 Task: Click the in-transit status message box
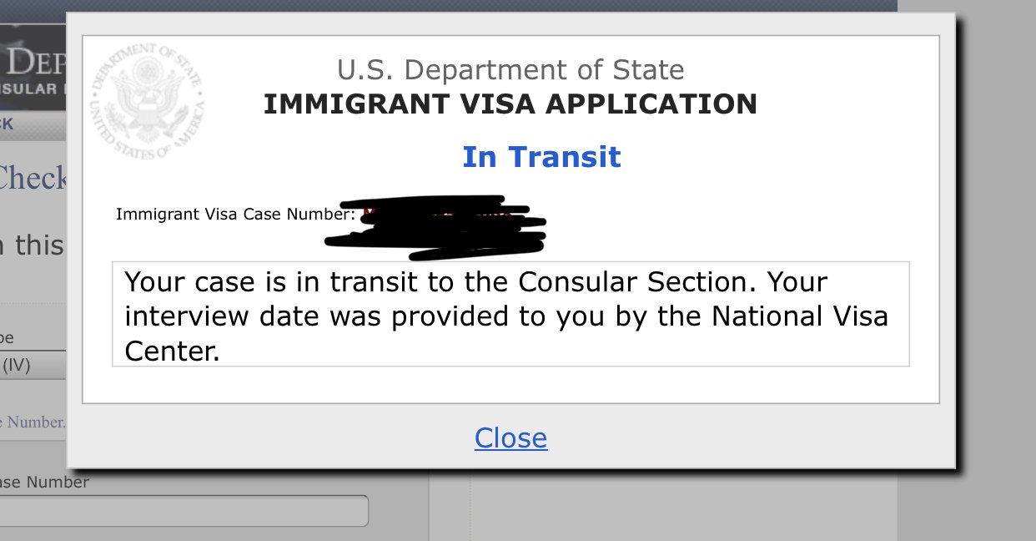point(510,314)
